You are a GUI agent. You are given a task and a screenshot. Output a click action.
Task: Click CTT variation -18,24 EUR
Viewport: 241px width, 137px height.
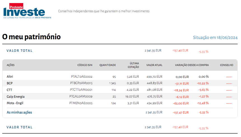pos(181,90)
